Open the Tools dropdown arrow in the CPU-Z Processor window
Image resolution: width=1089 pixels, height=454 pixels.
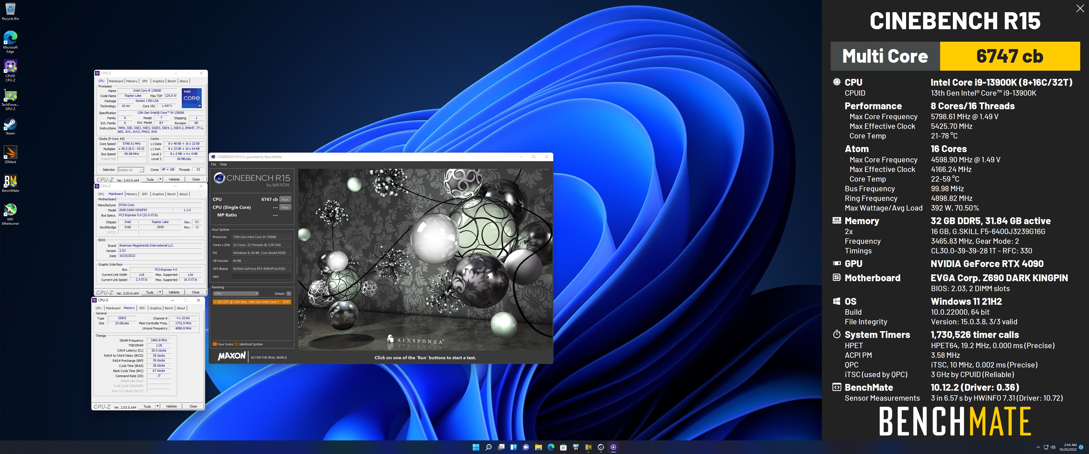160,179
